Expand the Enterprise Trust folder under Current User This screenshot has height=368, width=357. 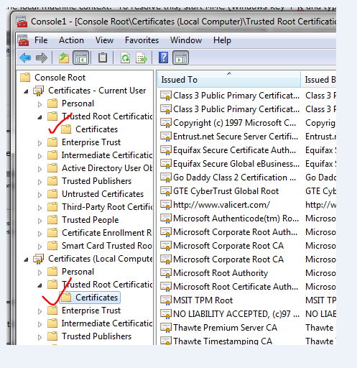point(40,143)
